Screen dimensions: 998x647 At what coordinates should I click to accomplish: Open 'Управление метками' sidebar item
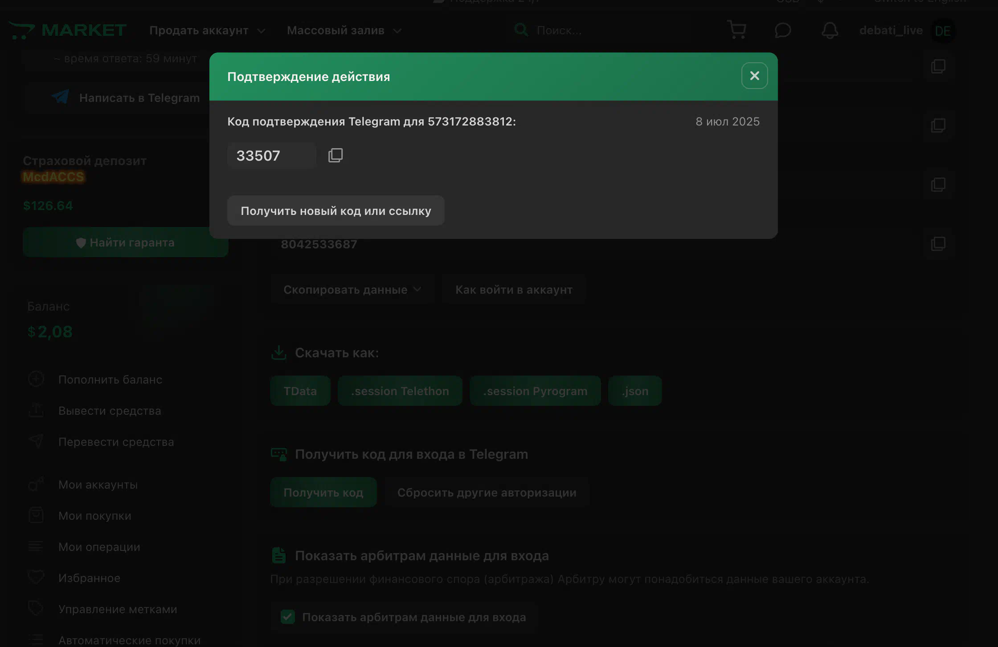click(118, 609)
